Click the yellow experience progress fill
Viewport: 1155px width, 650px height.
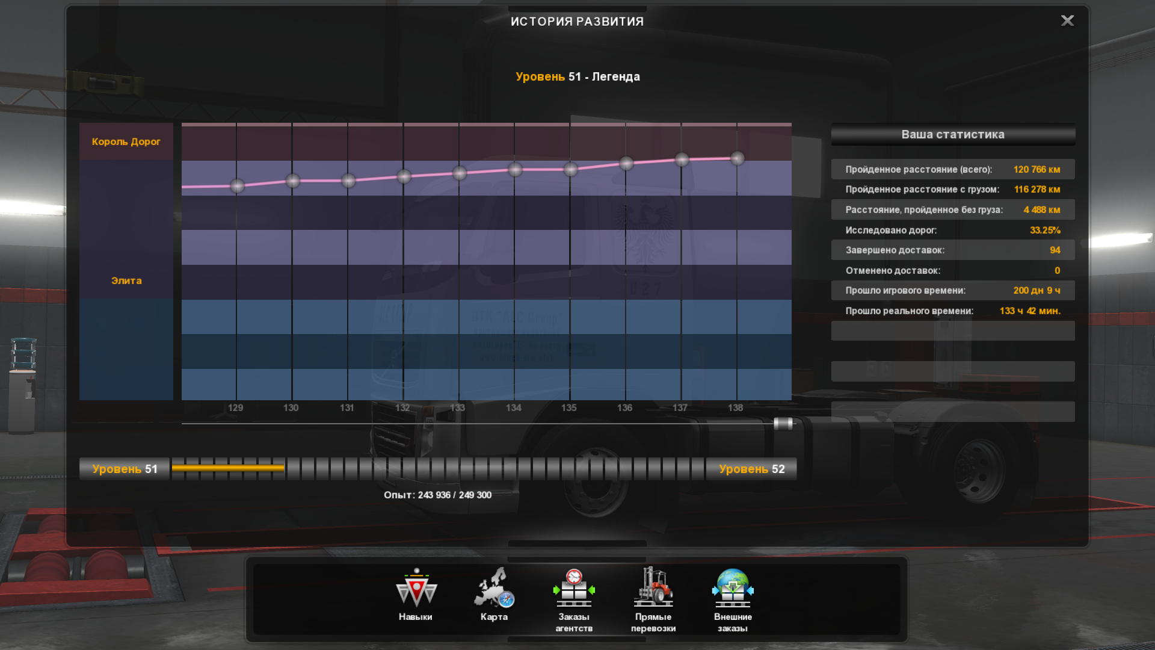click(227, 468)
